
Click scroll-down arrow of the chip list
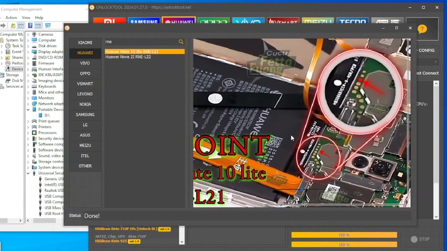[182, 242]
